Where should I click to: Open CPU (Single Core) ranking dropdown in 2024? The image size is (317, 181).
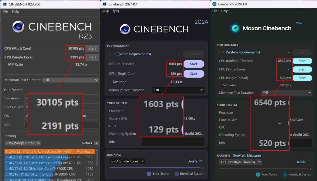127,161
